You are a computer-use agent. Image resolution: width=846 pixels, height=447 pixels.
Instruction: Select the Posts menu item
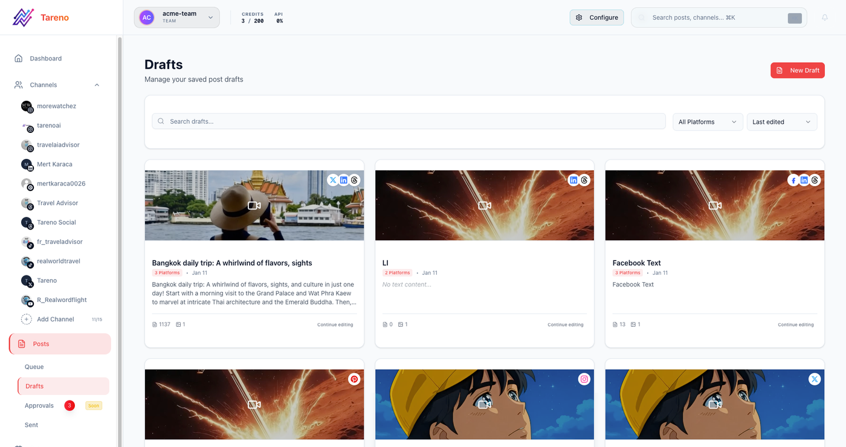coord(60,344)
